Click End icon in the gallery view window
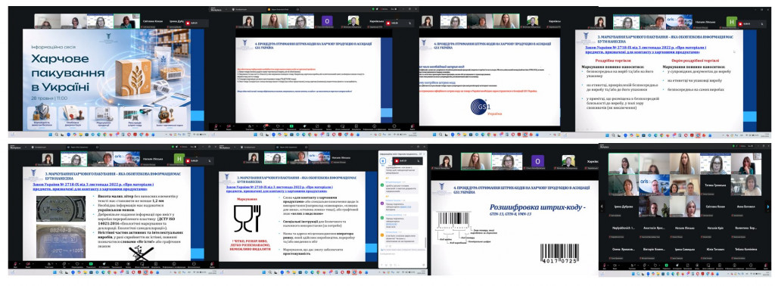775x286 pixels. [x=766, y=266]
